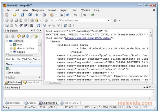Image resolution: width=159 pixels, height=112 pixels.
Task: Open the Format menu
Action: pos(52,10)
